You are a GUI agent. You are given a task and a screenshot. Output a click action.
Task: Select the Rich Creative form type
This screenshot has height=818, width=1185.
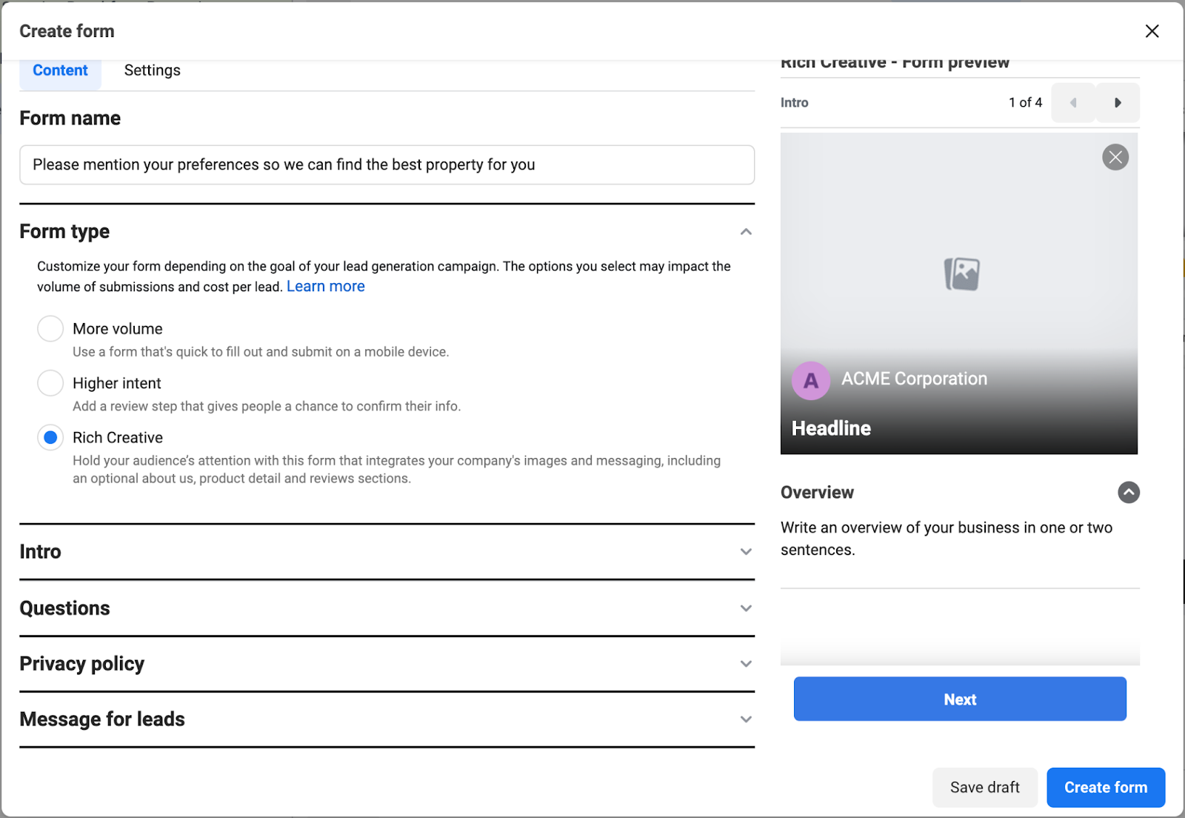pyautogui.click(x=50, y=437)
